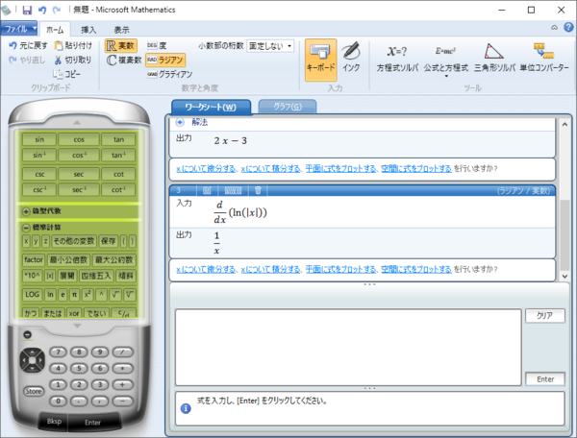Screen dimensions: 577x438
Task: Toggle キーボード keyboard input mode
Action: tap(321, 60)
